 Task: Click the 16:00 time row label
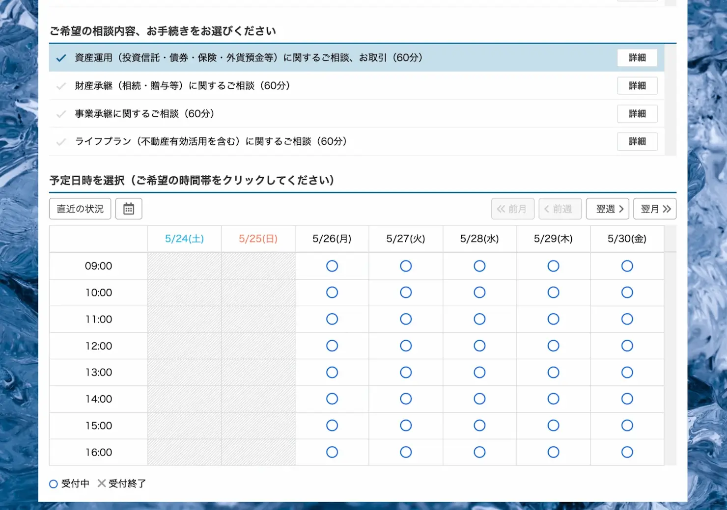99,452
